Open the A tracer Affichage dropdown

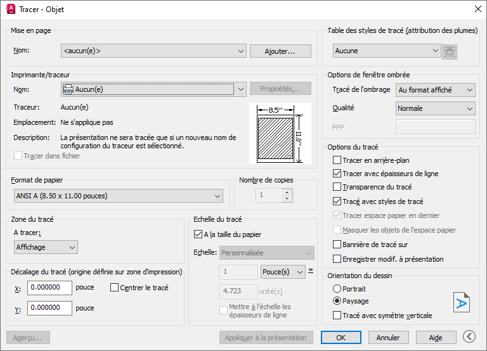tap(46, 247)
